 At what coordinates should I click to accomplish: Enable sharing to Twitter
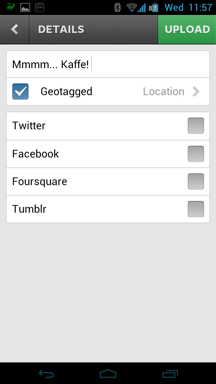click(x=196, y=126)
